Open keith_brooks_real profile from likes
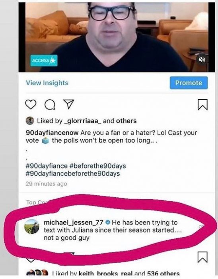 (98, 273)
